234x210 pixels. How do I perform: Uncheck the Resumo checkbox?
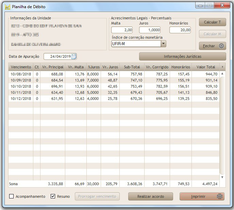point(53,196)
